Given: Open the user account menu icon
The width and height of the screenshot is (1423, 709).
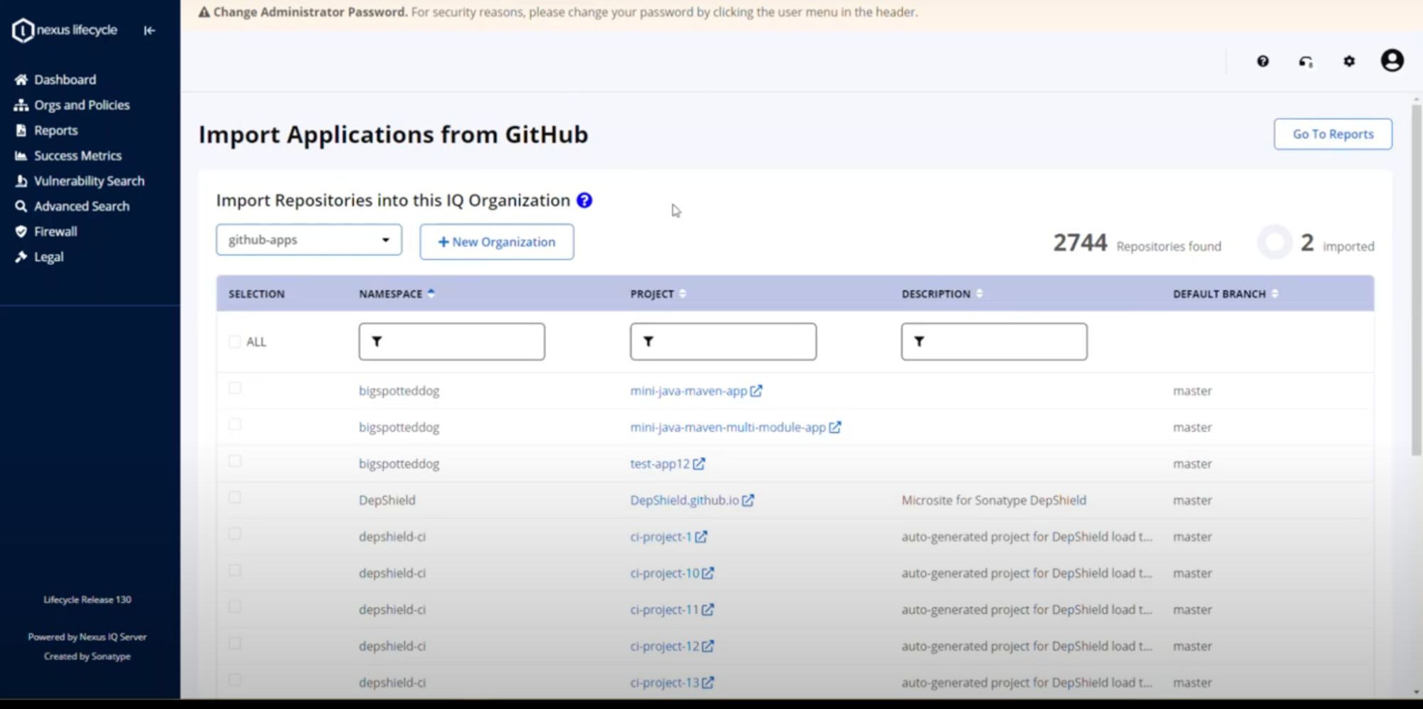Looking at the screenshot, I should click(1392, 61).
